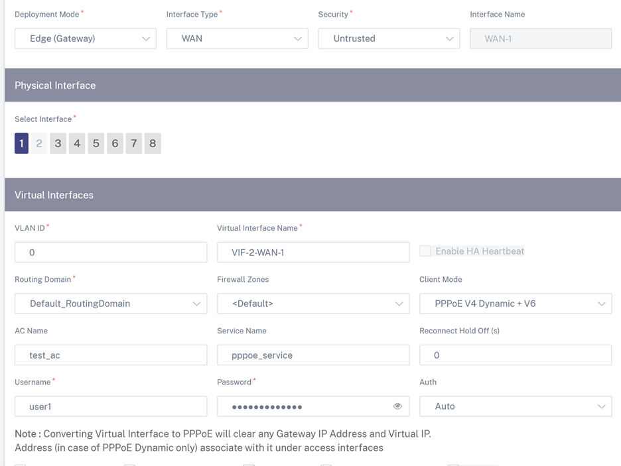Viewport: 621px width, 466px height.
Task: Reveal password with the eye icon
Action: (397, 406)
